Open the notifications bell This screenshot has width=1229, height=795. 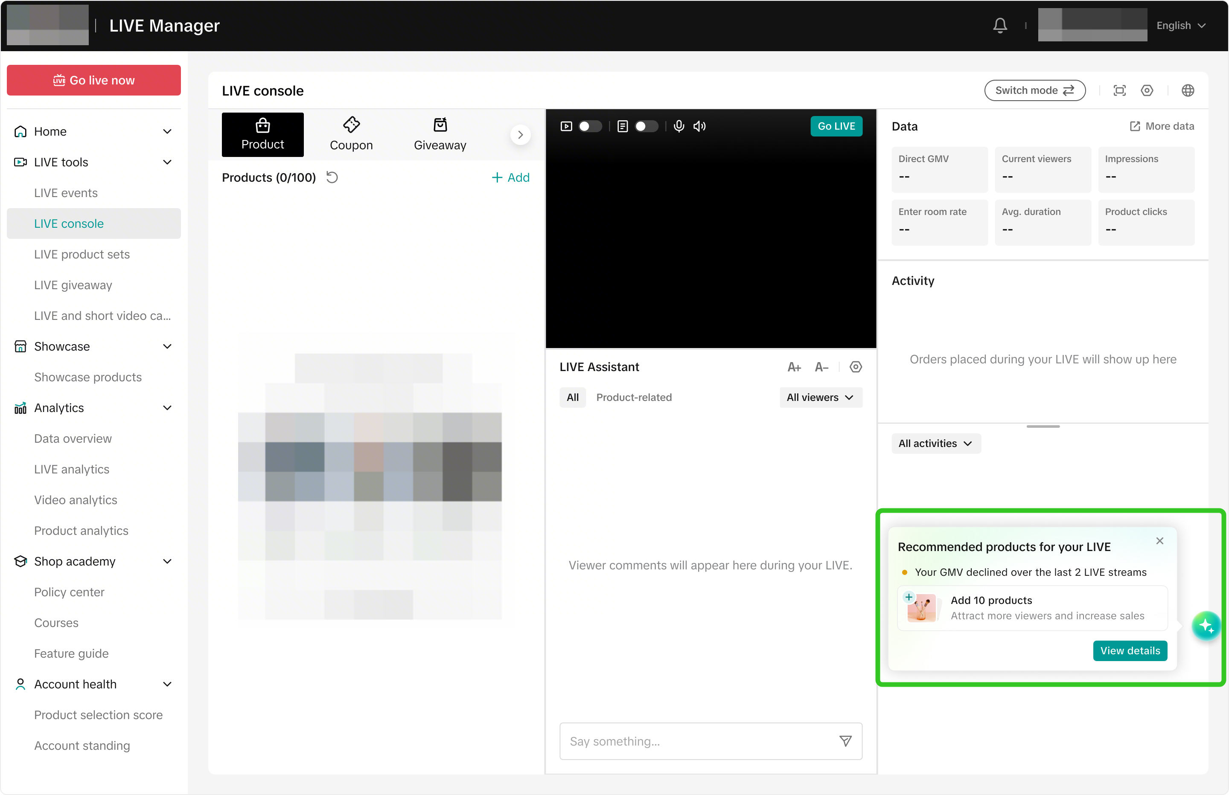[1000, 25]
